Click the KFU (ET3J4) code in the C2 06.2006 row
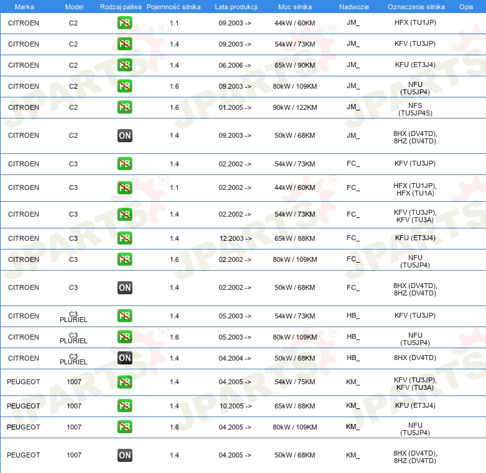This screenshot has width=486, height=473. (415, 65)
